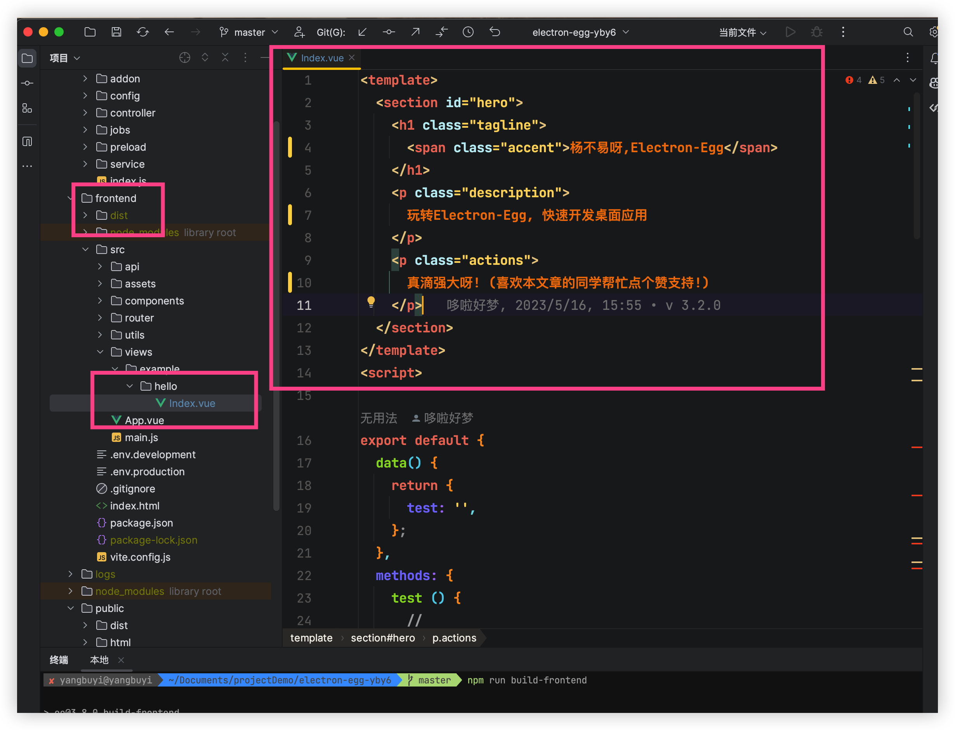Collapse the src folder
The height and width of the screenshot is (730, 955).
click(85, 249)
